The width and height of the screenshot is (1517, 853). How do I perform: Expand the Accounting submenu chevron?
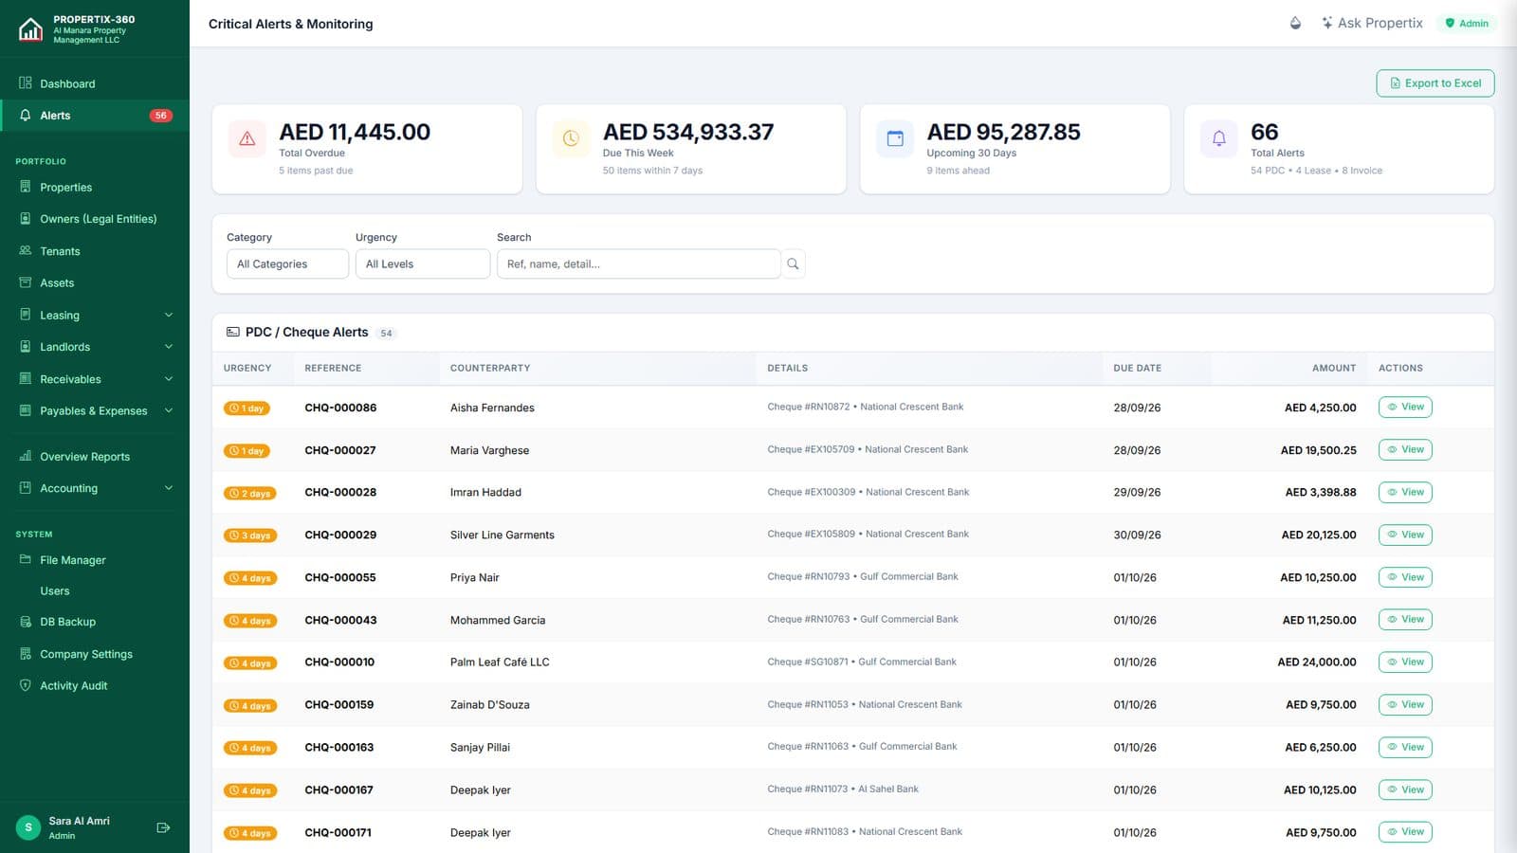169,488
